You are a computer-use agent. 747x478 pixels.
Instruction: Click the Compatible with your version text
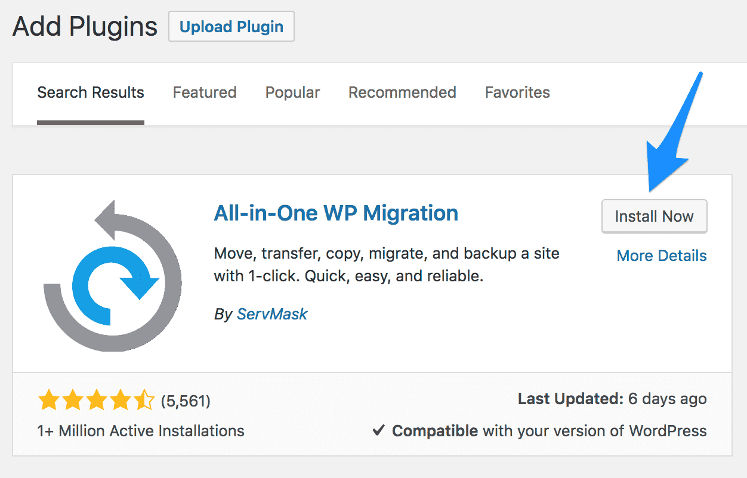[549, 430]
